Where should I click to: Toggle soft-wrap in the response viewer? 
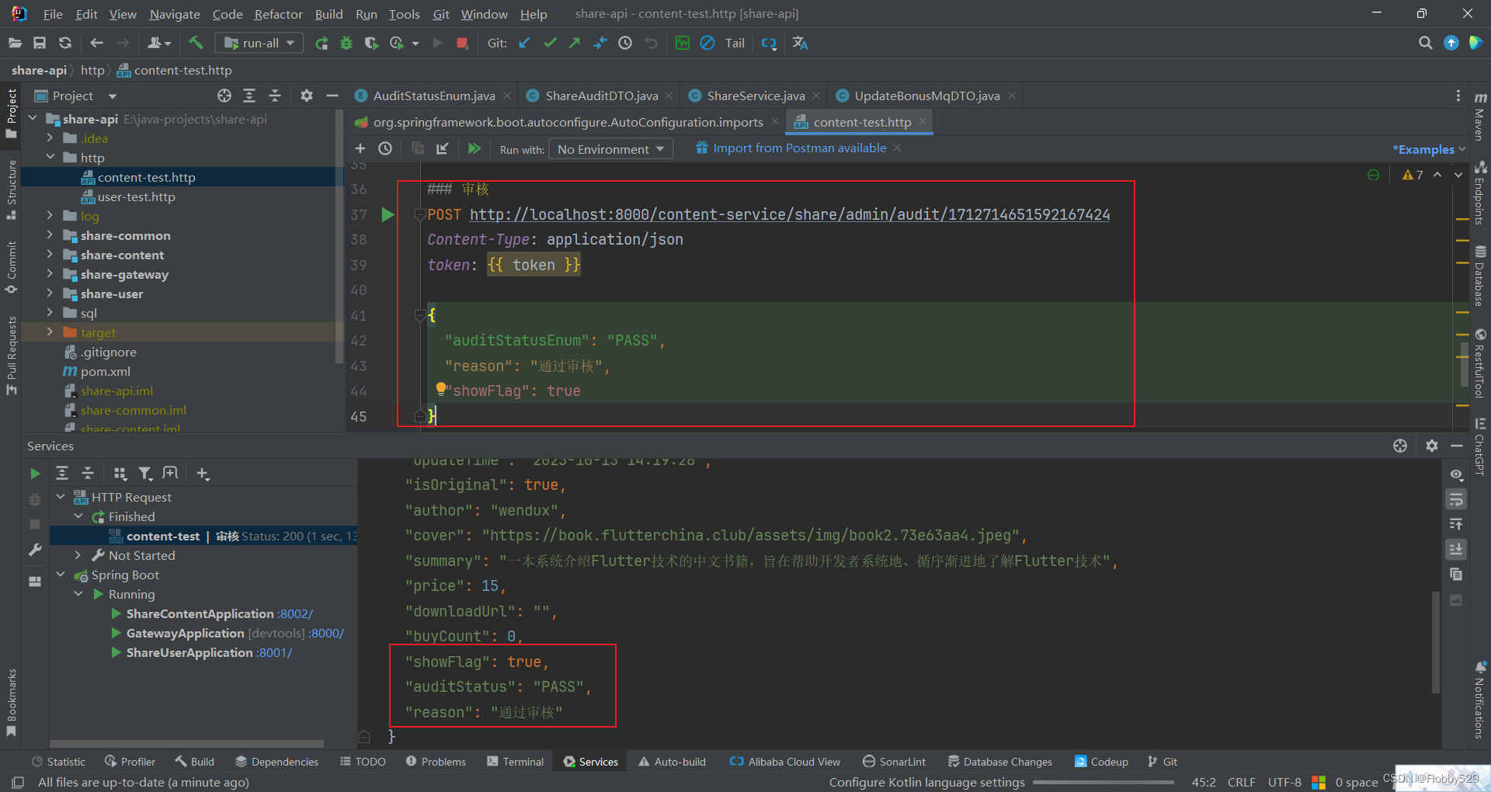pos(1456,499)
